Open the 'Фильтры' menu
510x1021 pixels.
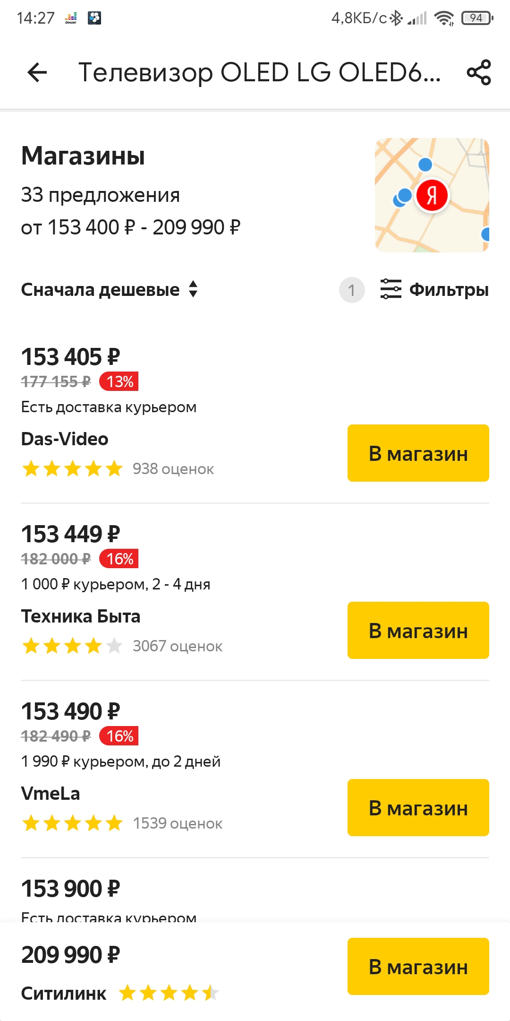449,290
